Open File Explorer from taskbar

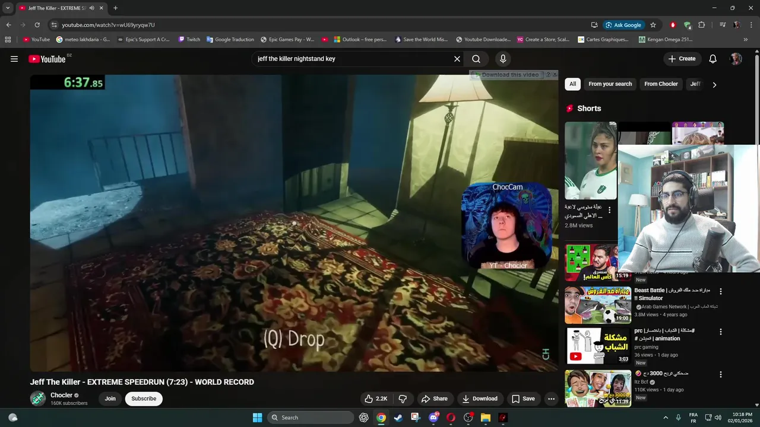486,418
